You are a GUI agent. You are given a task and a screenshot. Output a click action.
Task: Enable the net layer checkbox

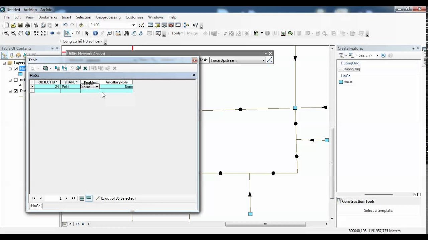[x=16, y=80]
